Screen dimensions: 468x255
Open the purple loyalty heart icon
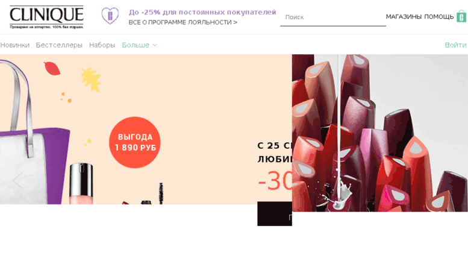click(110, 16)
